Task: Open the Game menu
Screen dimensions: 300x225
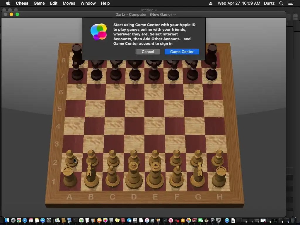Action: pos(39,3)
